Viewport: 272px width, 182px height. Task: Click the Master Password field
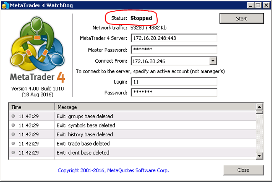click(174, 50)
